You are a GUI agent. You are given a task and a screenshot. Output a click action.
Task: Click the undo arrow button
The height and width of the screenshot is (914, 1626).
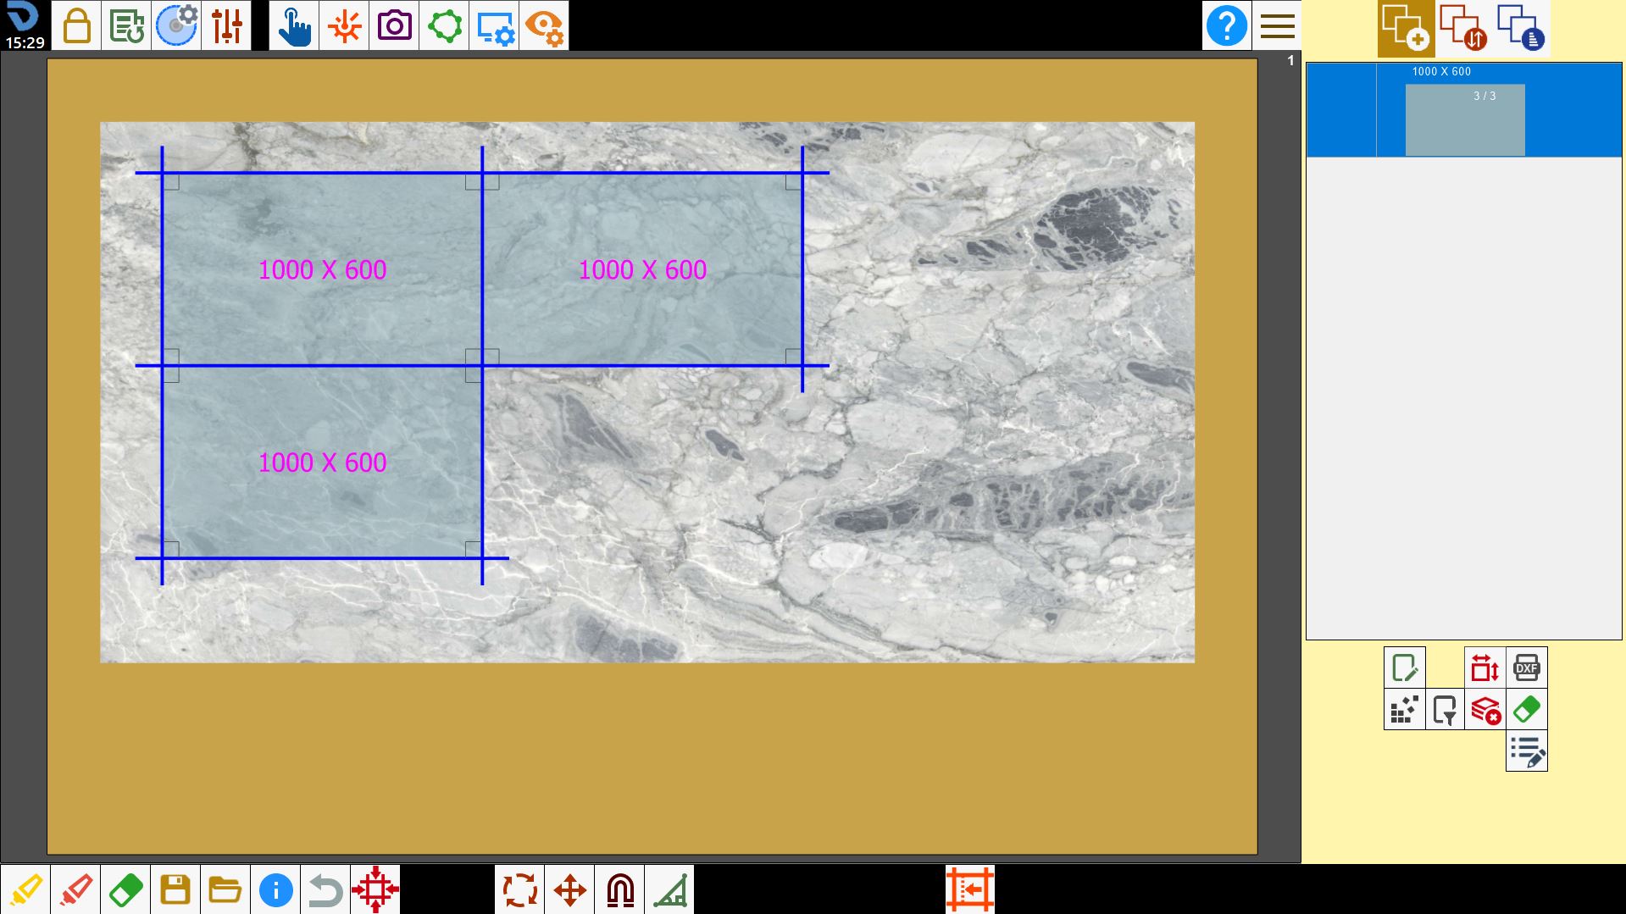point(325,889)
